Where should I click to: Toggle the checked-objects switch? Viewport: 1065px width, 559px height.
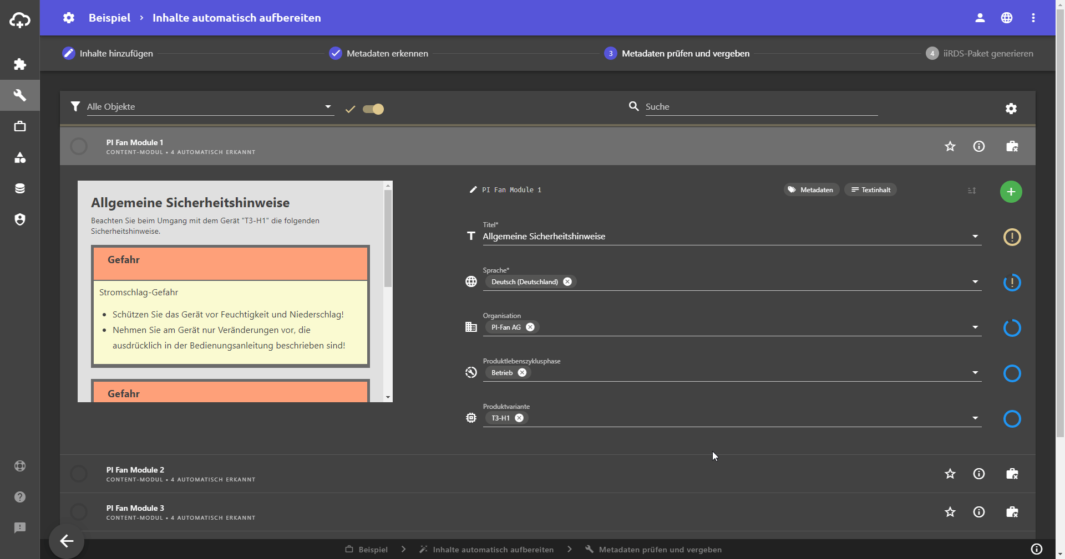373,109
